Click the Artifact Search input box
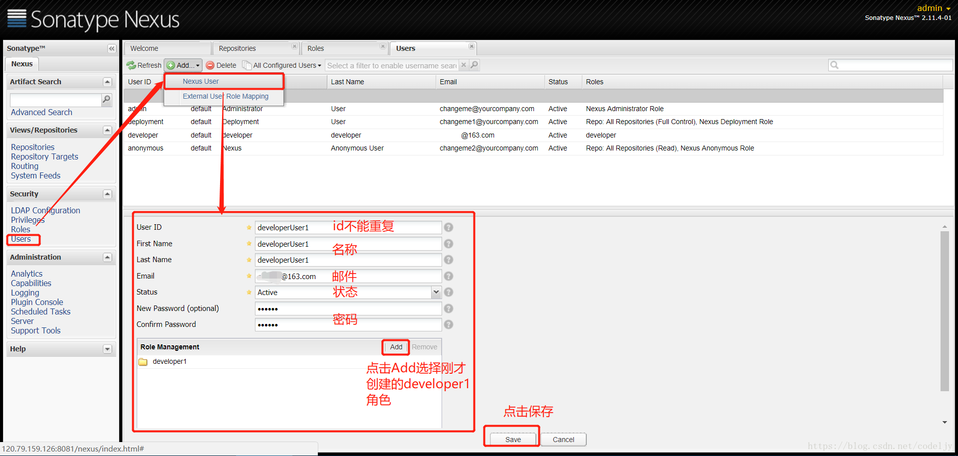This screenshot has width=958, height=456. click(x=55, y=100)
